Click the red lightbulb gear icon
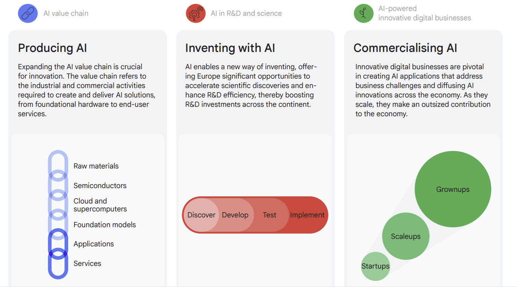The width and height of the screenshot is (517, 287). tap(195, 14)
